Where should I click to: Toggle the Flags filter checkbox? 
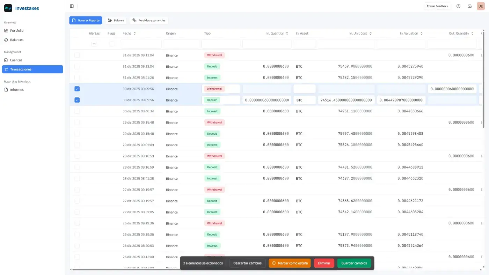(111, 44)
